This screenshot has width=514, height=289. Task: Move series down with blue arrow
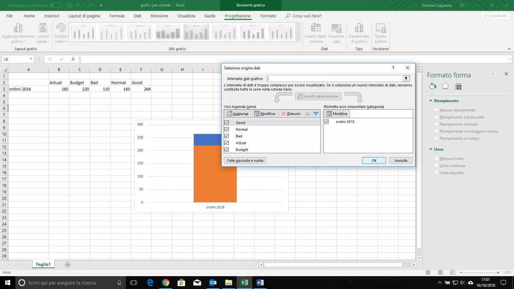point(316,113)
